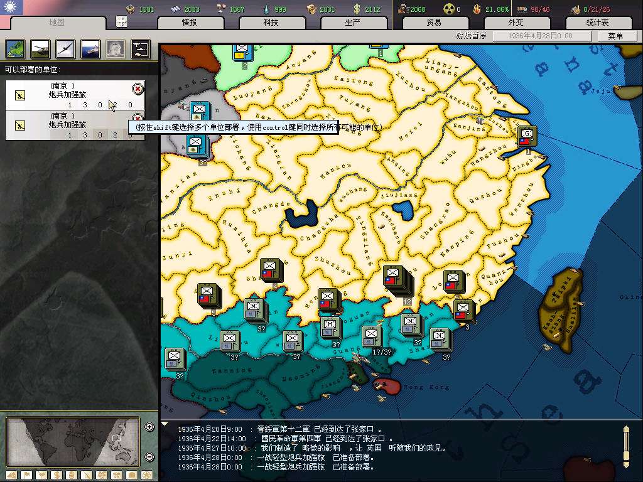Open the terrain map overview icon
This screenshot has height=482, width=643.
(15, 49)
